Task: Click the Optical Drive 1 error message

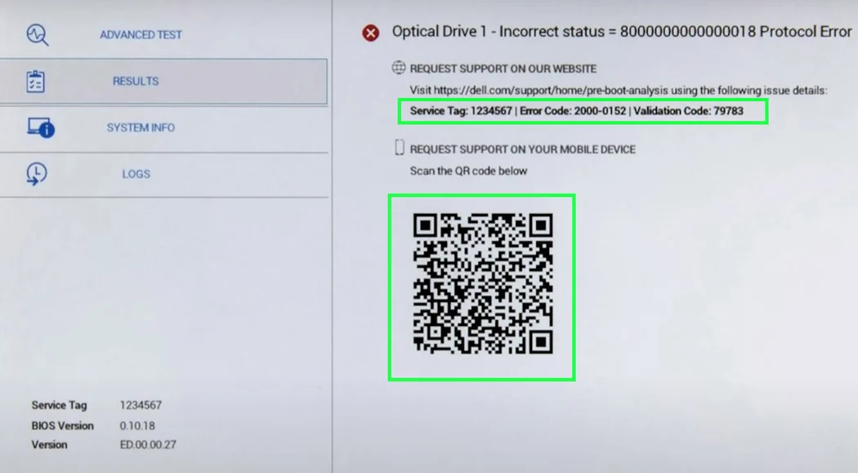Action: tap(622, 32)
